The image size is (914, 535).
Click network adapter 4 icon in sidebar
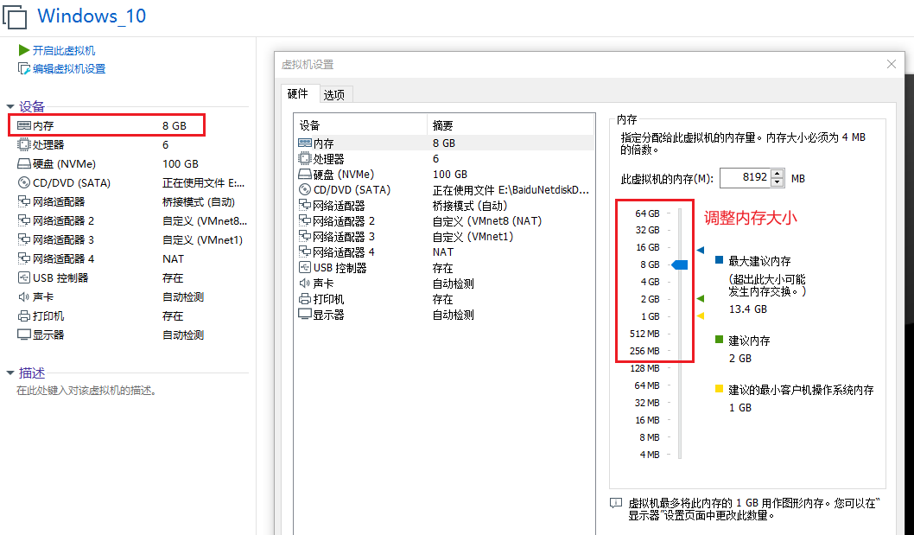point(24,258)
